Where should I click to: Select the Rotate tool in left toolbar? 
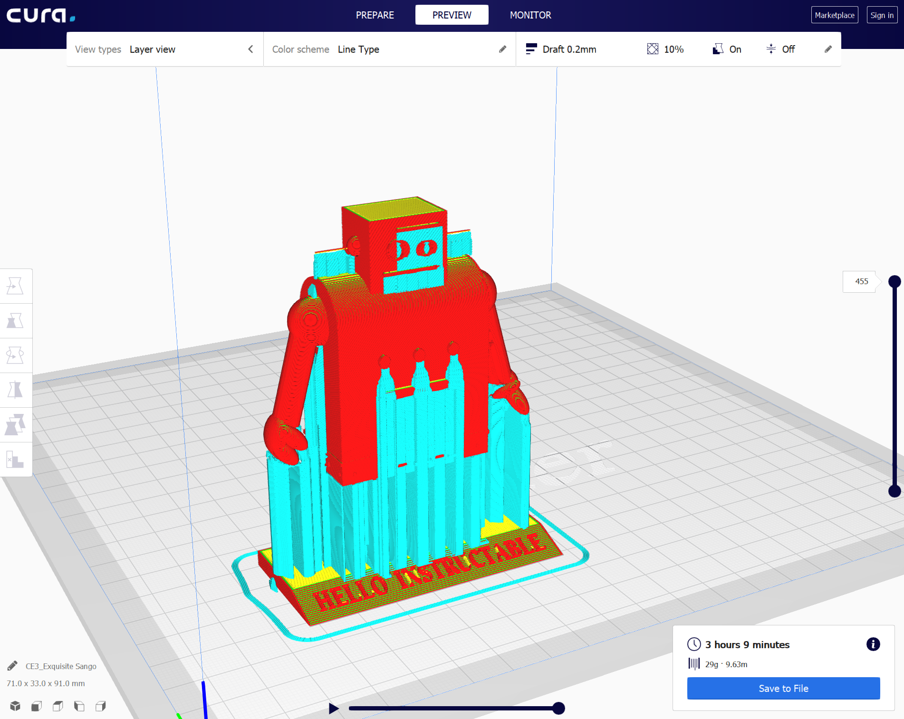click(15, 355)
